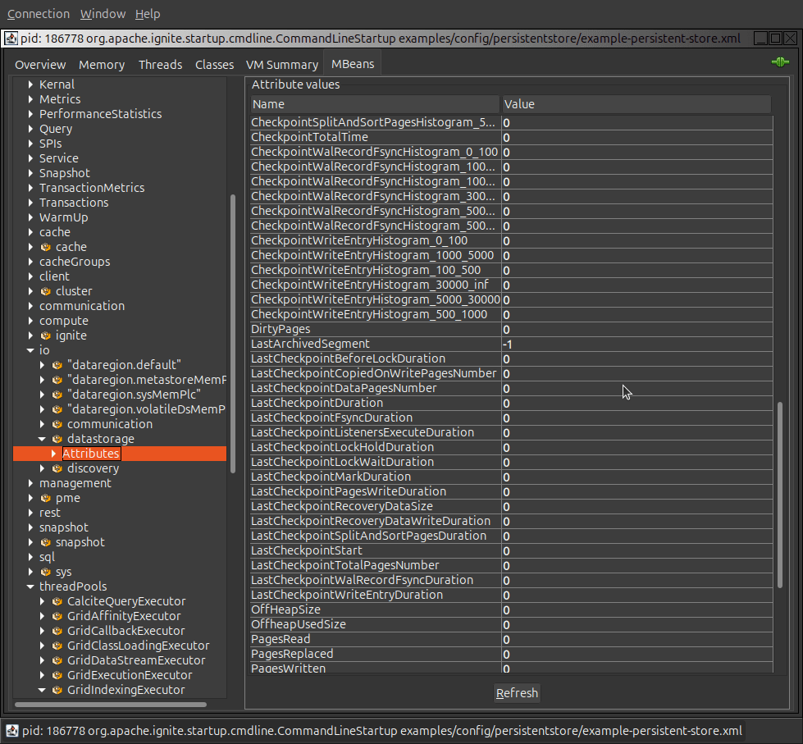Collapse the io tree node
This screenshot has width=803, height=744.
[30, 351]
